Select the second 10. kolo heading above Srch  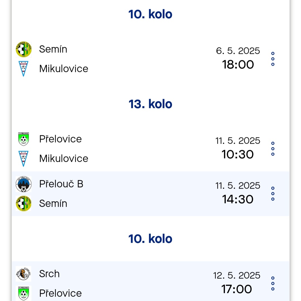(150, 239)
